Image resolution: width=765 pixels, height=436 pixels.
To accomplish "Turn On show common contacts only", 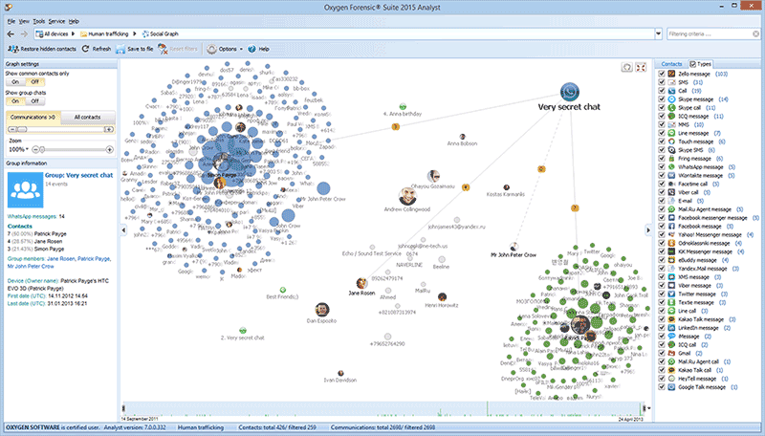I will point(15,82).
